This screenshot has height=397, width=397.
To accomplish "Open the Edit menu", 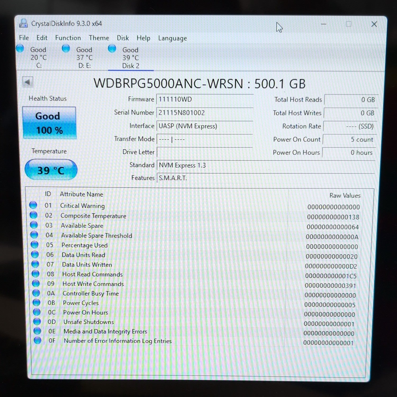I will (42, 38).
